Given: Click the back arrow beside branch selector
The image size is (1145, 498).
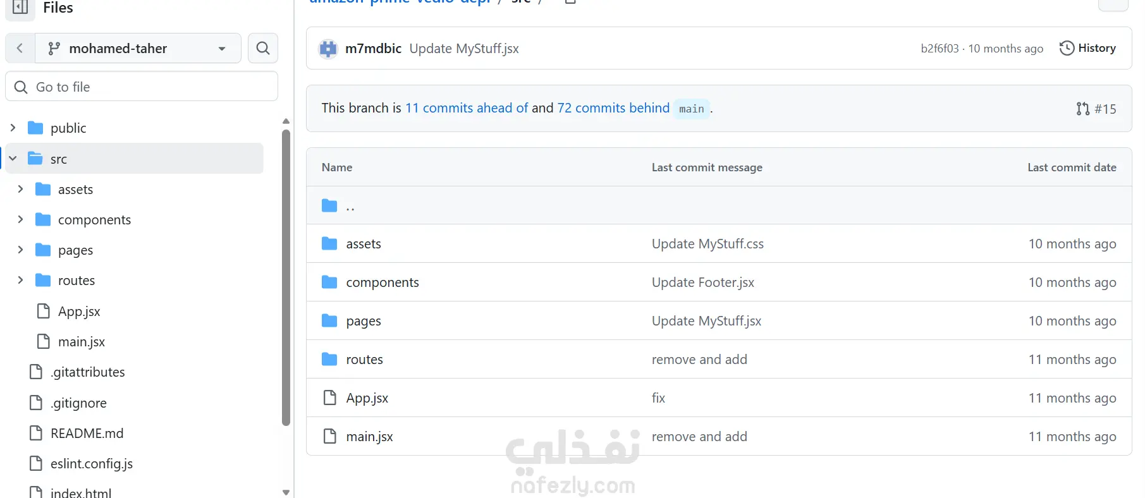Looking at the screenshot, I should click(20, 48).
